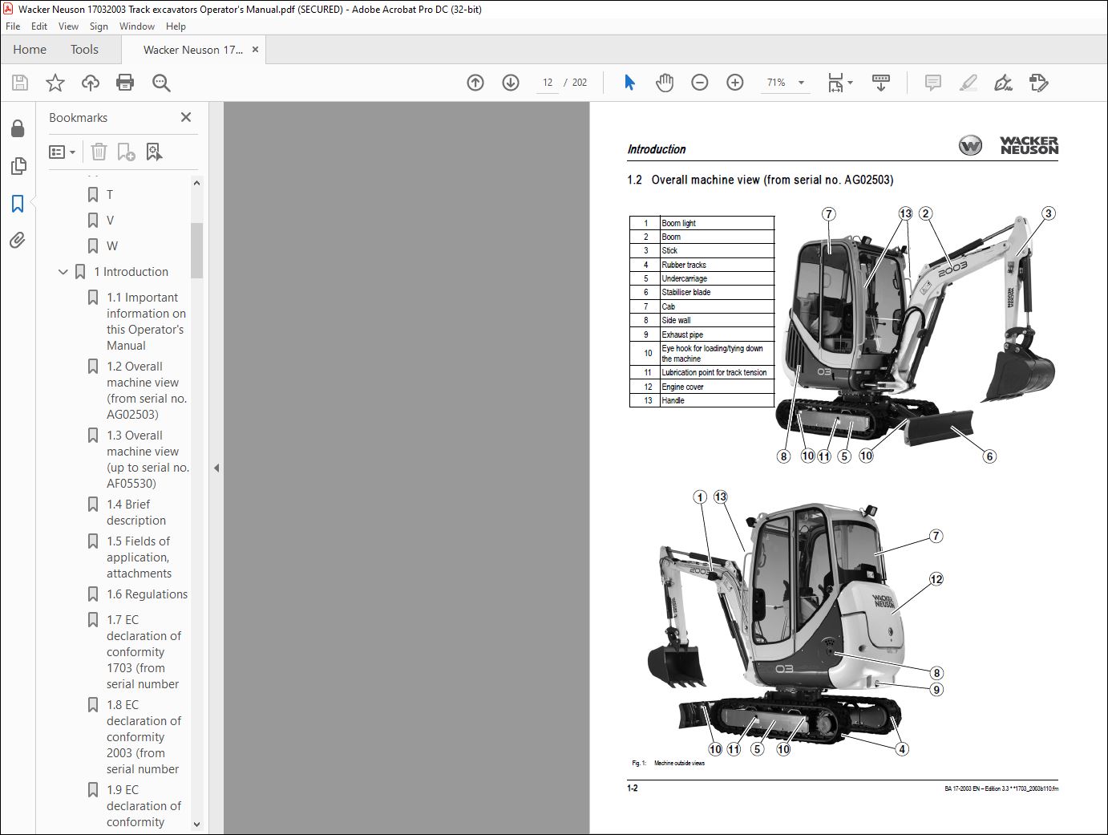Go to next page arrow
This screenshot has height=835, width=1108.
[511, 83]
